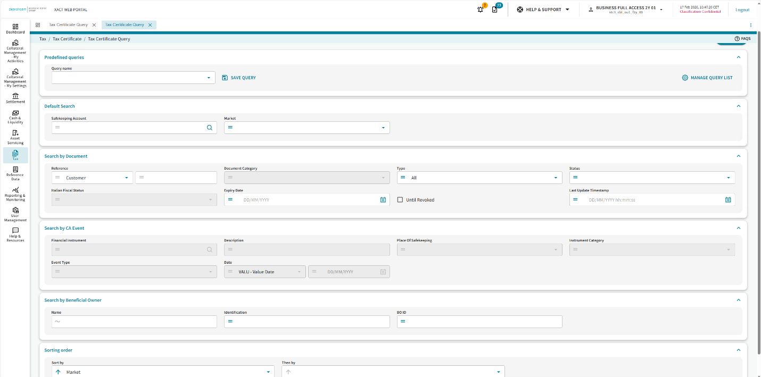Click the Save Query button
Viewport: 761px width, 377px height.
pyautogui.click(x=239, y=78)
